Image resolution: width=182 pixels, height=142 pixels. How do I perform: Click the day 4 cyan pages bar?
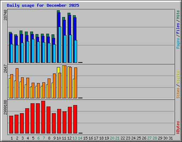28,52
